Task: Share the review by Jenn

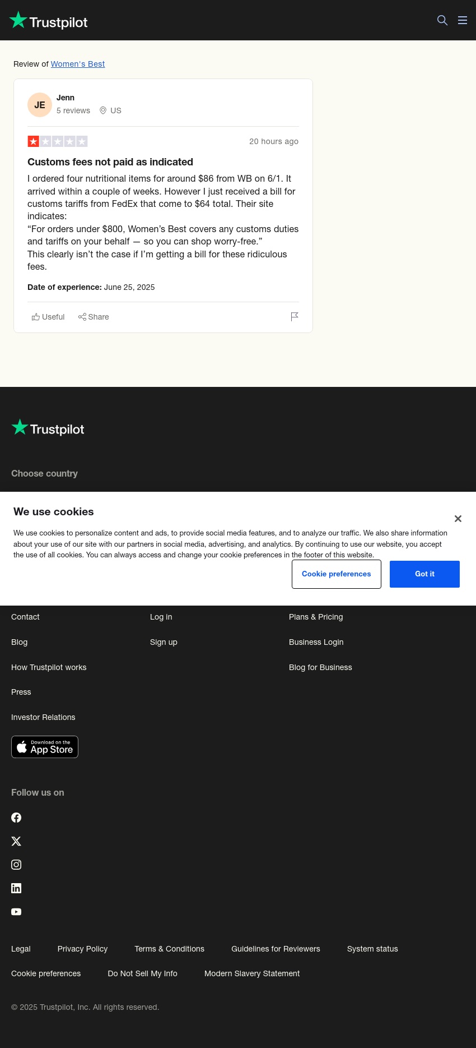Action: tap(94, 317)
